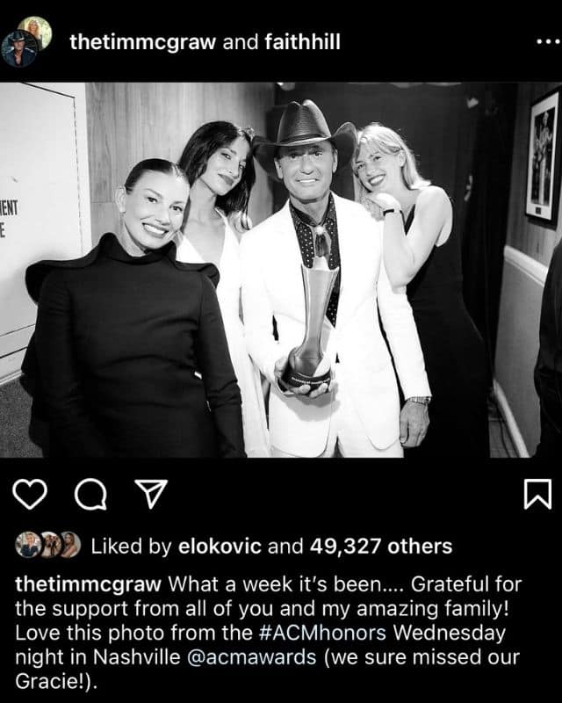Open faithhill profile from post header
Image resolution: width=562 pixels, height=703 pixels.
pos(302,42)
